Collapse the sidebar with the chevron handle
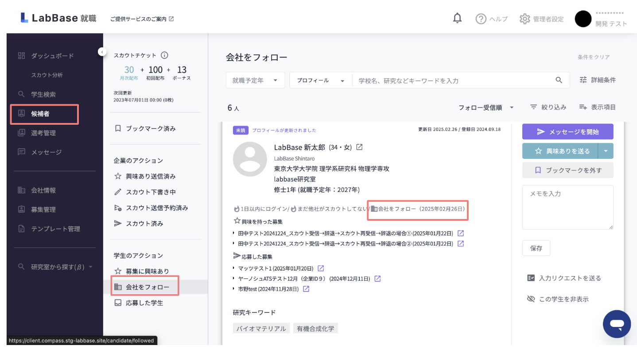 [x=102, y=52]
